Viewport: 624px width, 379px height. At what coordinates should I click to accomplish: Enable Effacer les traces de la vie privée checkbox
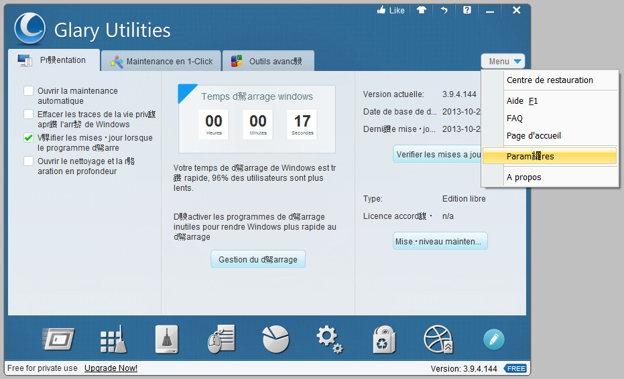coord(28,114)
